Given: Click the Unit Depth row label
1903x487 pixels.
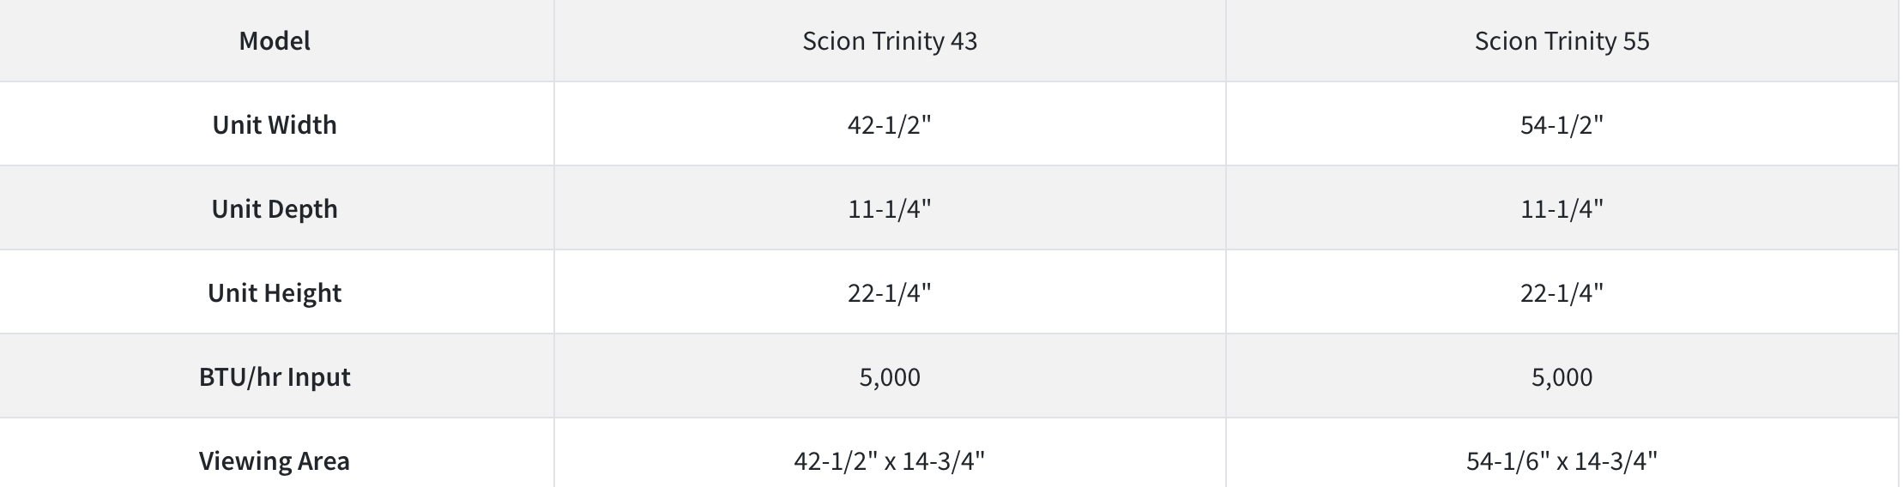Looking at the screenshot, I should [275, 208].
